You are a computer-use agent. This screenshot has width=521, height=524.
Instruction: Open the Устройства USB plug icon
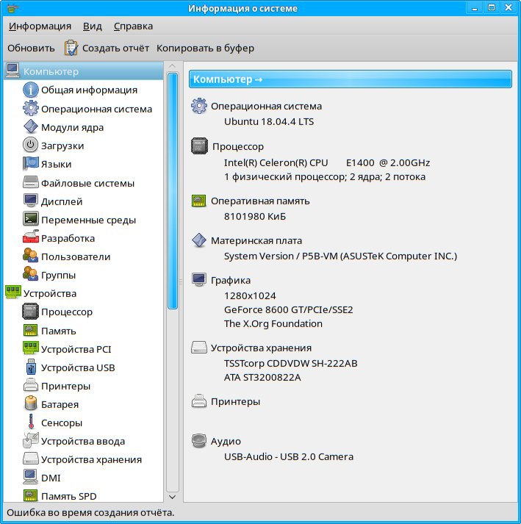tap(30, 367)
